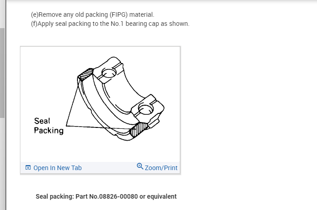
Task: Click the vertical scrollbar thumb
Action: coord(2,73)
